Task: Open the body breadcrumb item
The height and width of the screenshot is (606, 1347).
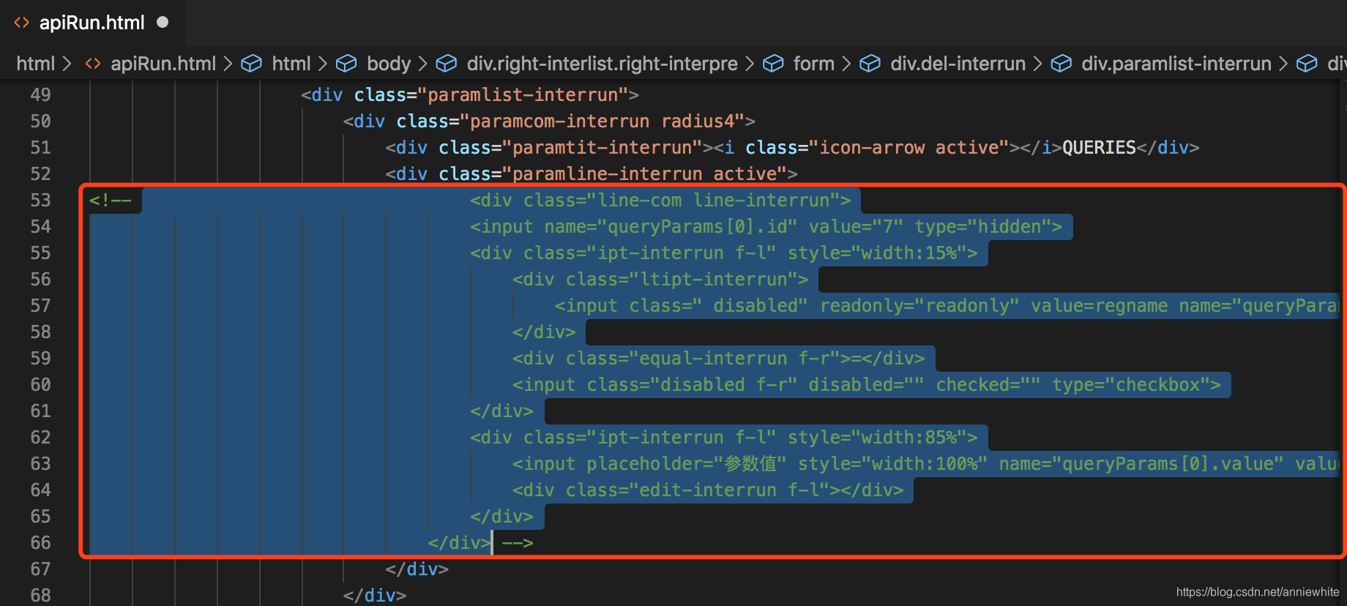Action: click(389, 64)
